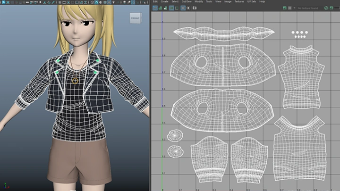
Task: Toggle the highlighted UV grid display icon
Action: tap(183, 8)
